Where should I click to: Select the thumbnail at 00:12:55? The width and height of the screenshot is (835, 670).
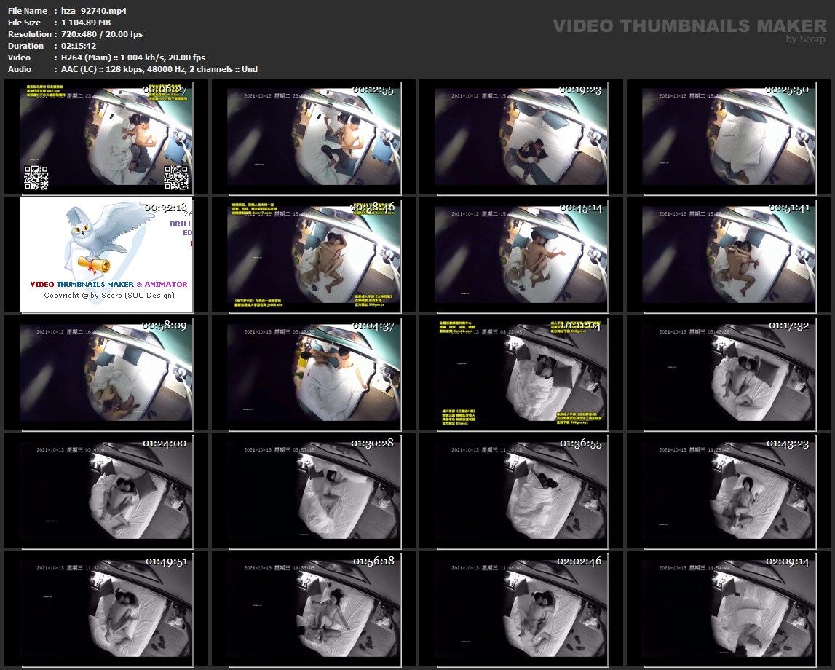coord(314,135)
